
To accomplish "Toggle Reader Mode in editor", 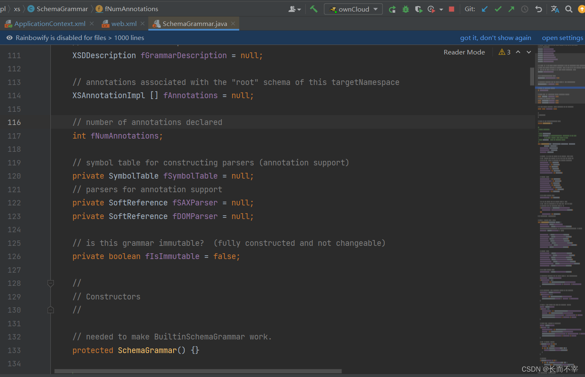I will 464,52.
